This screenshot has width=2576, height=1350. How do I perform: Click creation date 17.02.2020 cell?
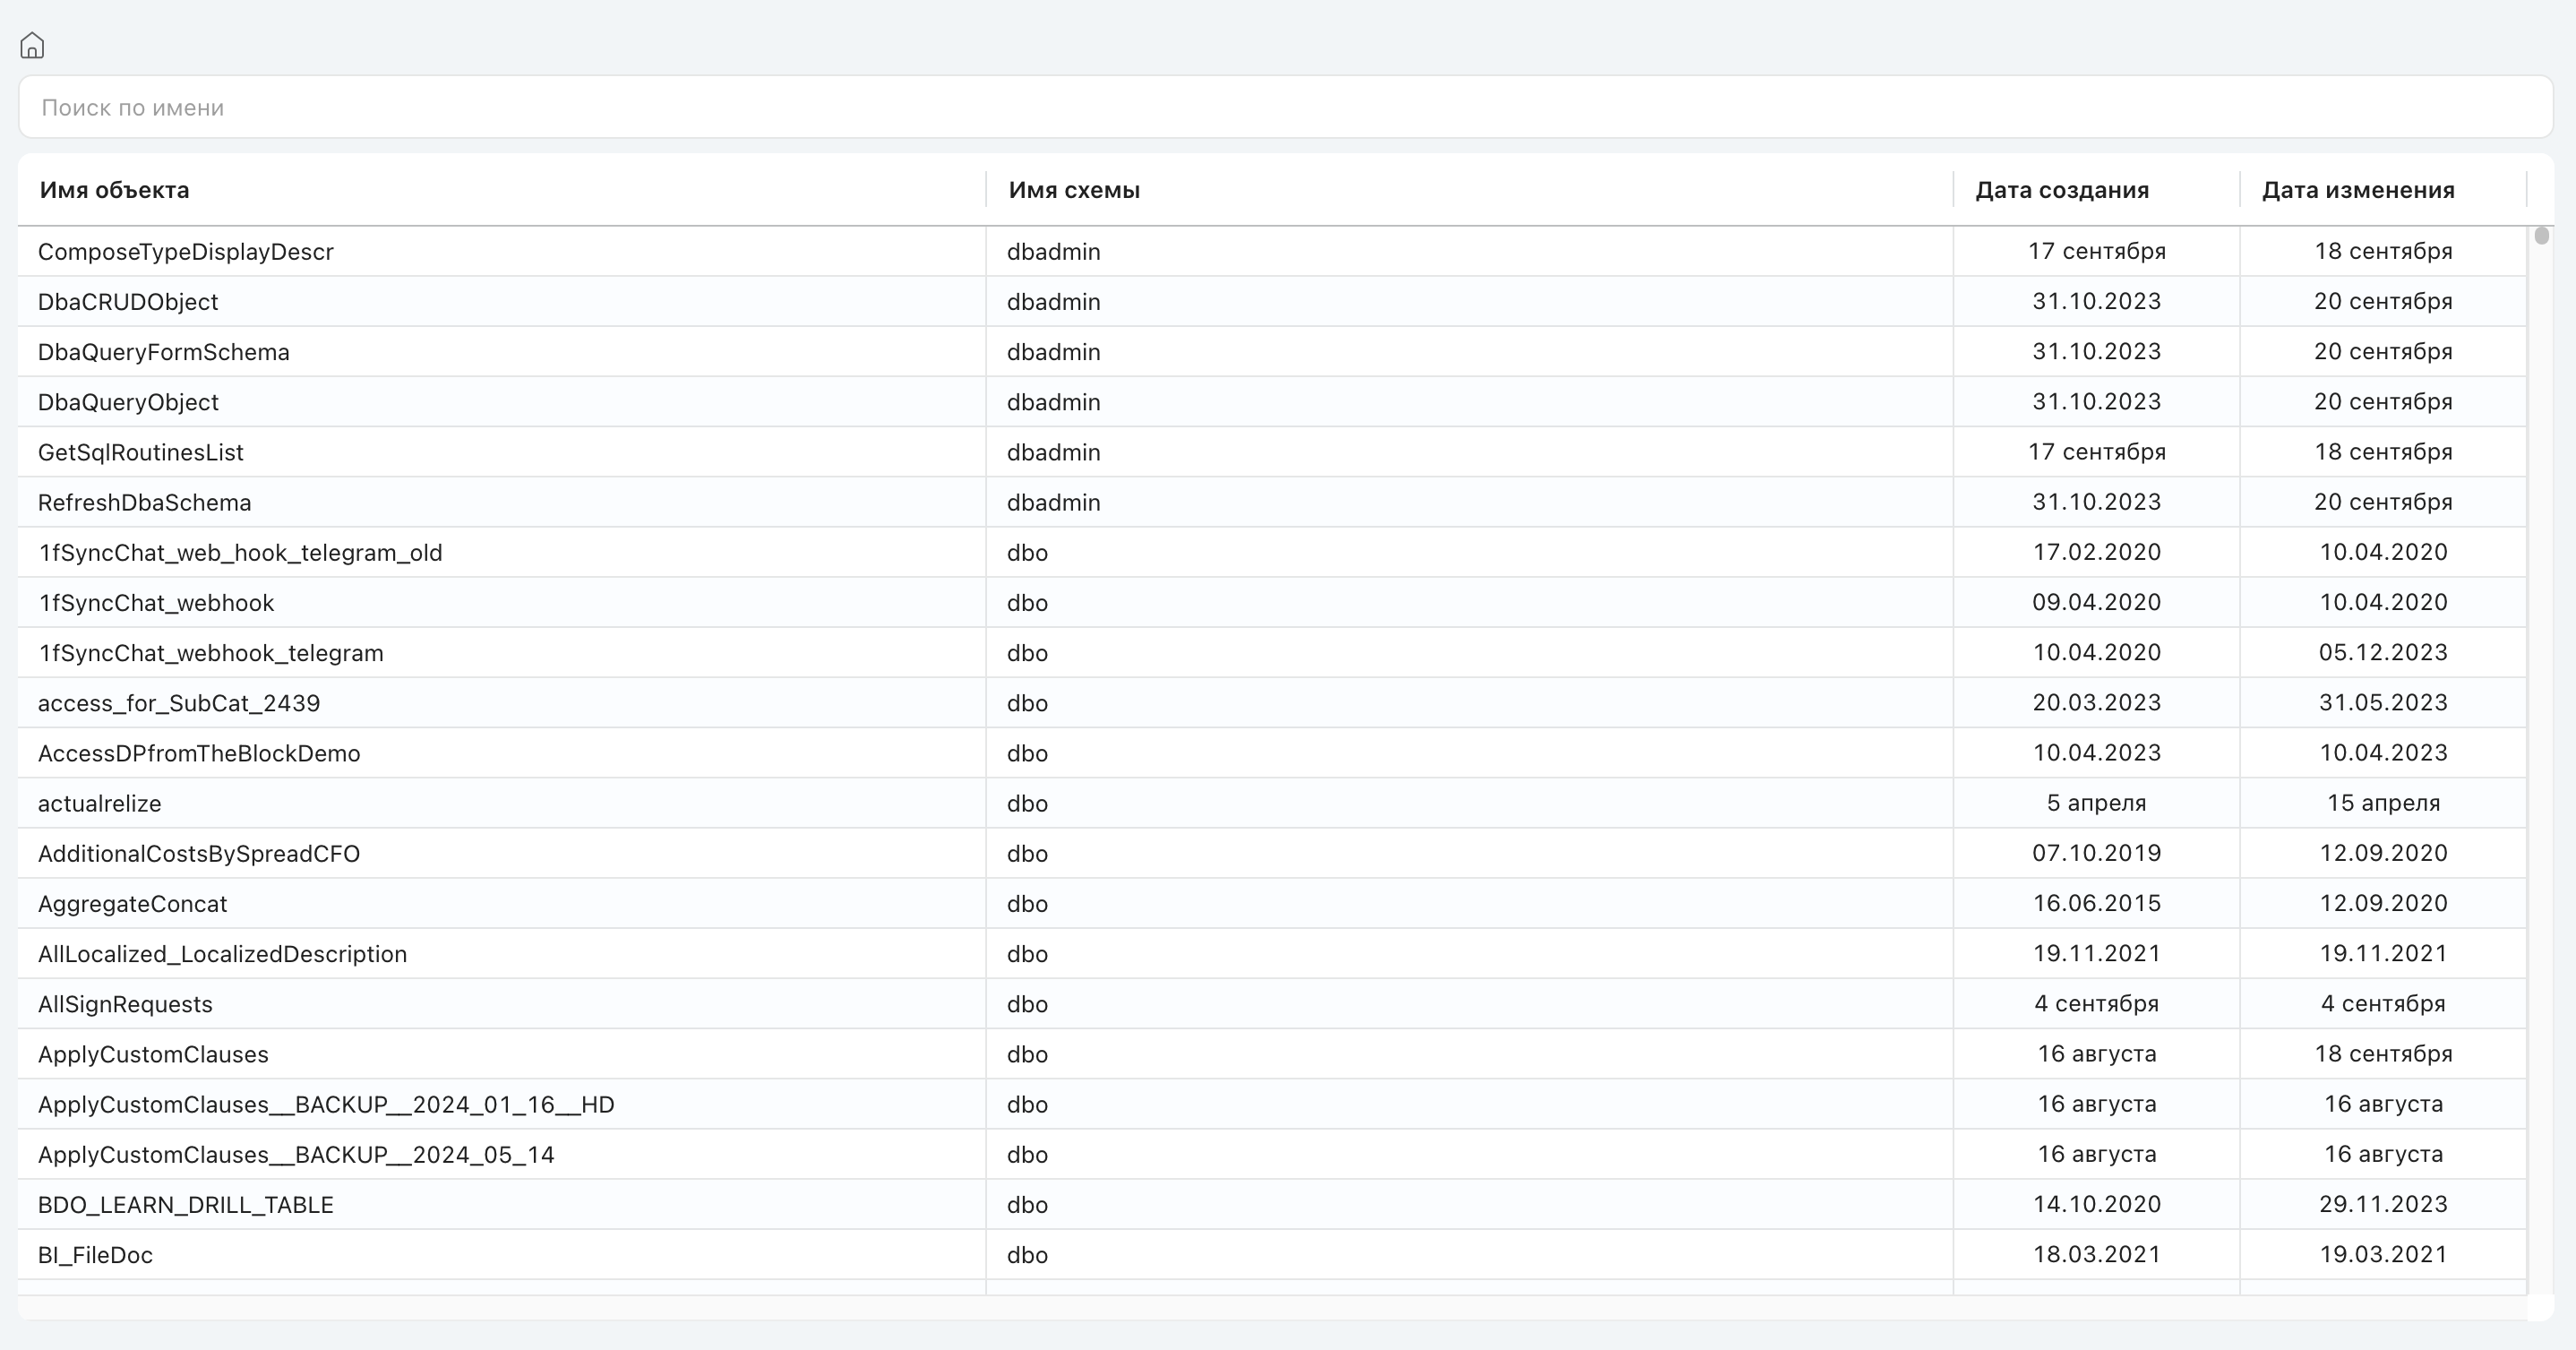click(x=2096, y=552)
